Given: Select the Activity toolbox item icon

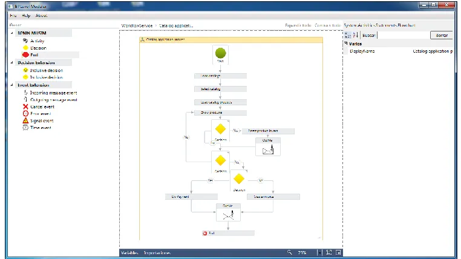Looking at the screenshot, I should click(x=25, y=41).
